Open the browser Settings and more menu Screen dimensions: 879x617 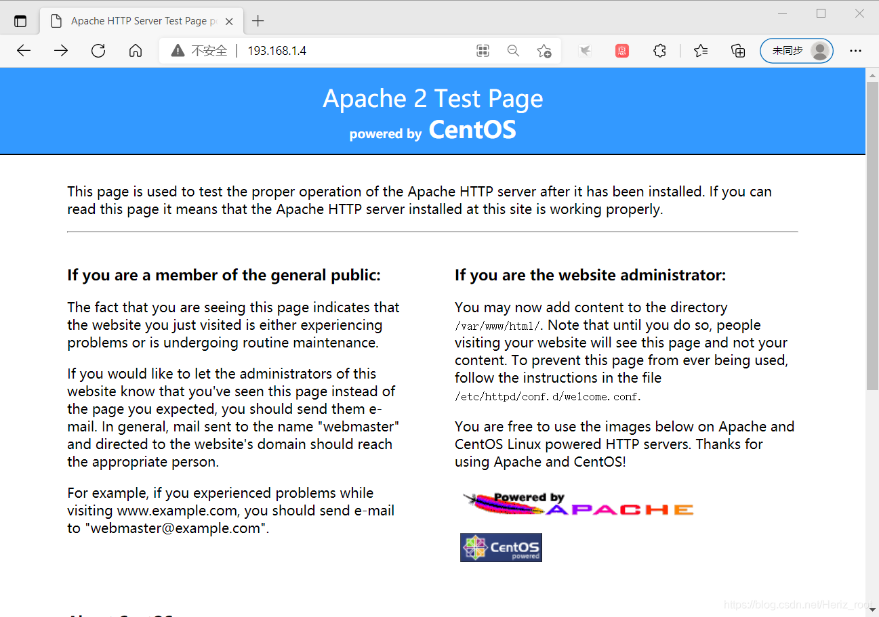855,51
